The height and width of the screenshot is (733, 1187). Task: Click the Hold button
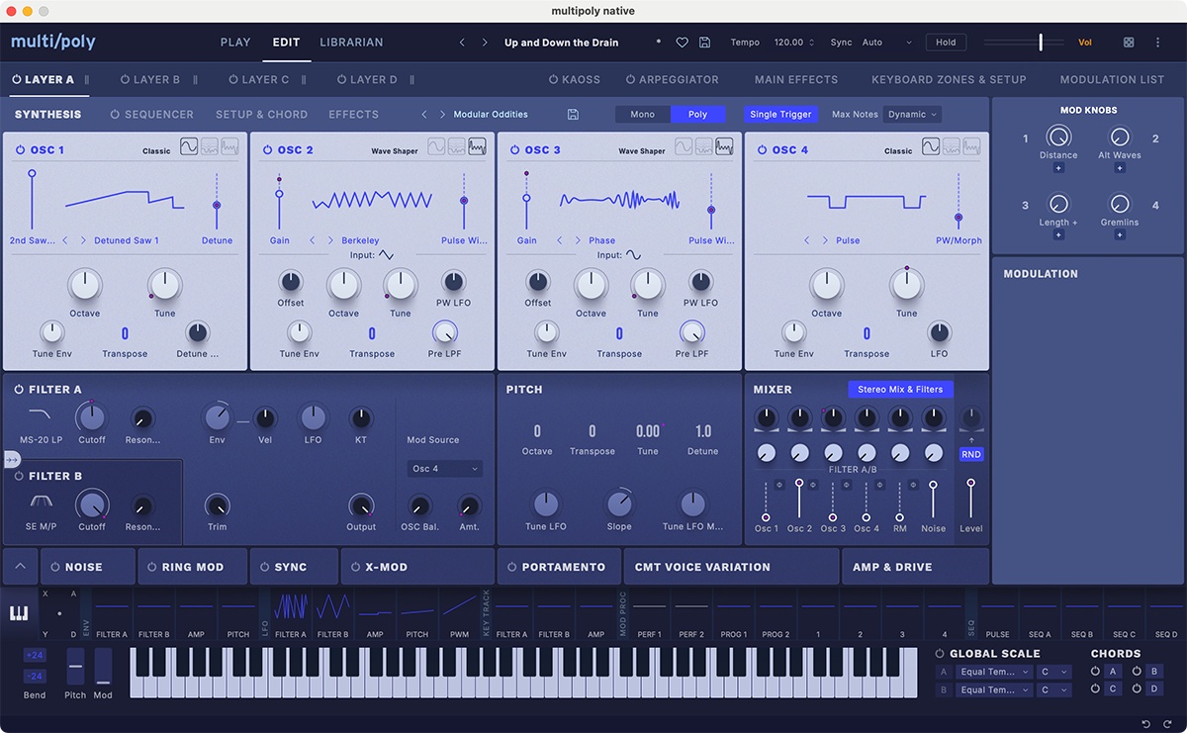(946, 42)
